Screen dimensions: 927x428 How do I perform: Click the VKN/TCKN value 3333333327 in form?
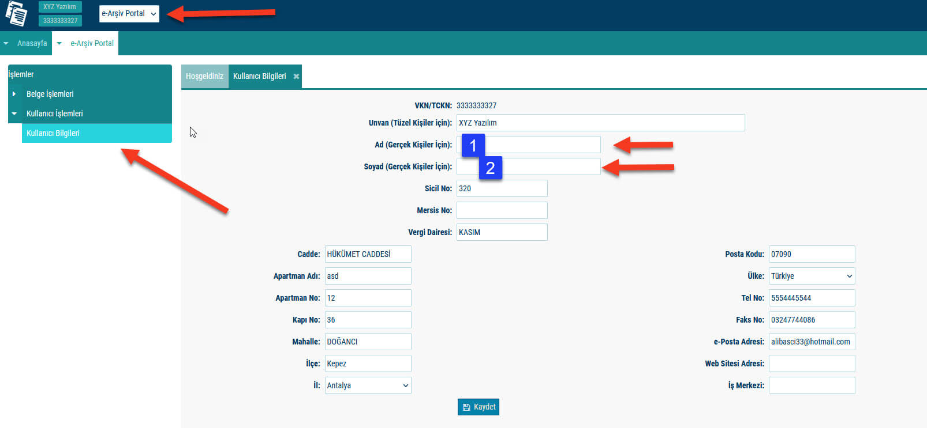point(476,105)
